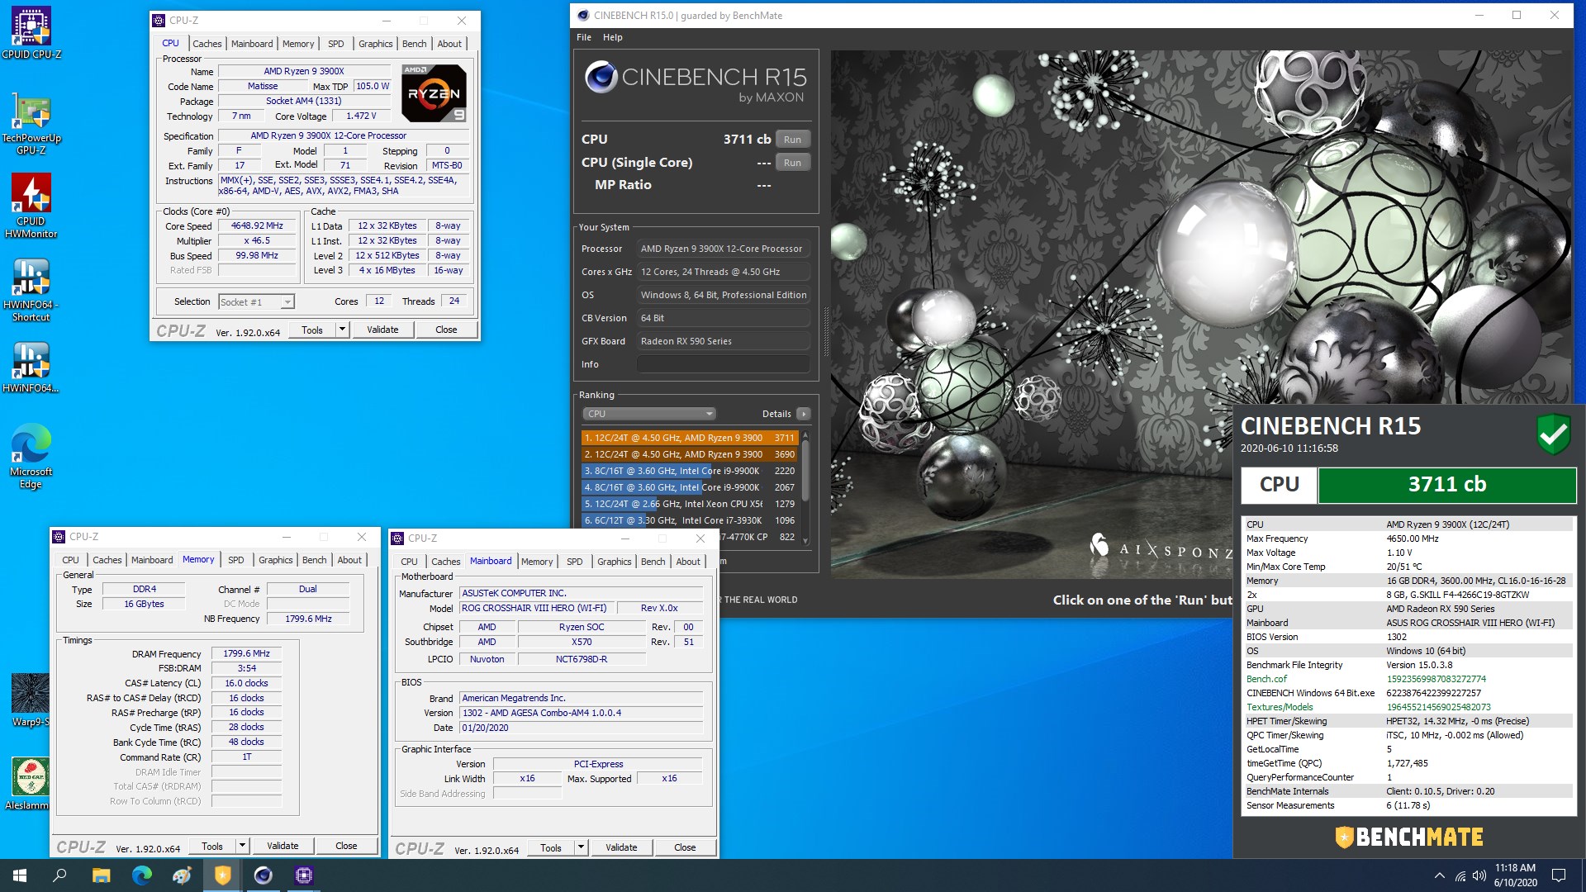This screenshot has height=892, width=1586.
Task: Expand Tools arrow in Memory window
Action: coord(242,846)
